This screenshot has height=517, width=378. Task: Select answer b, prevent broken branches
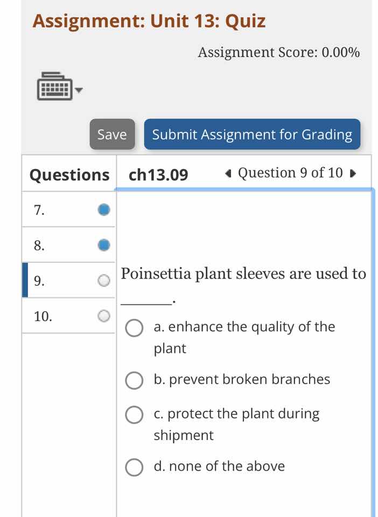pyautogui.click(x=134, y=381)
